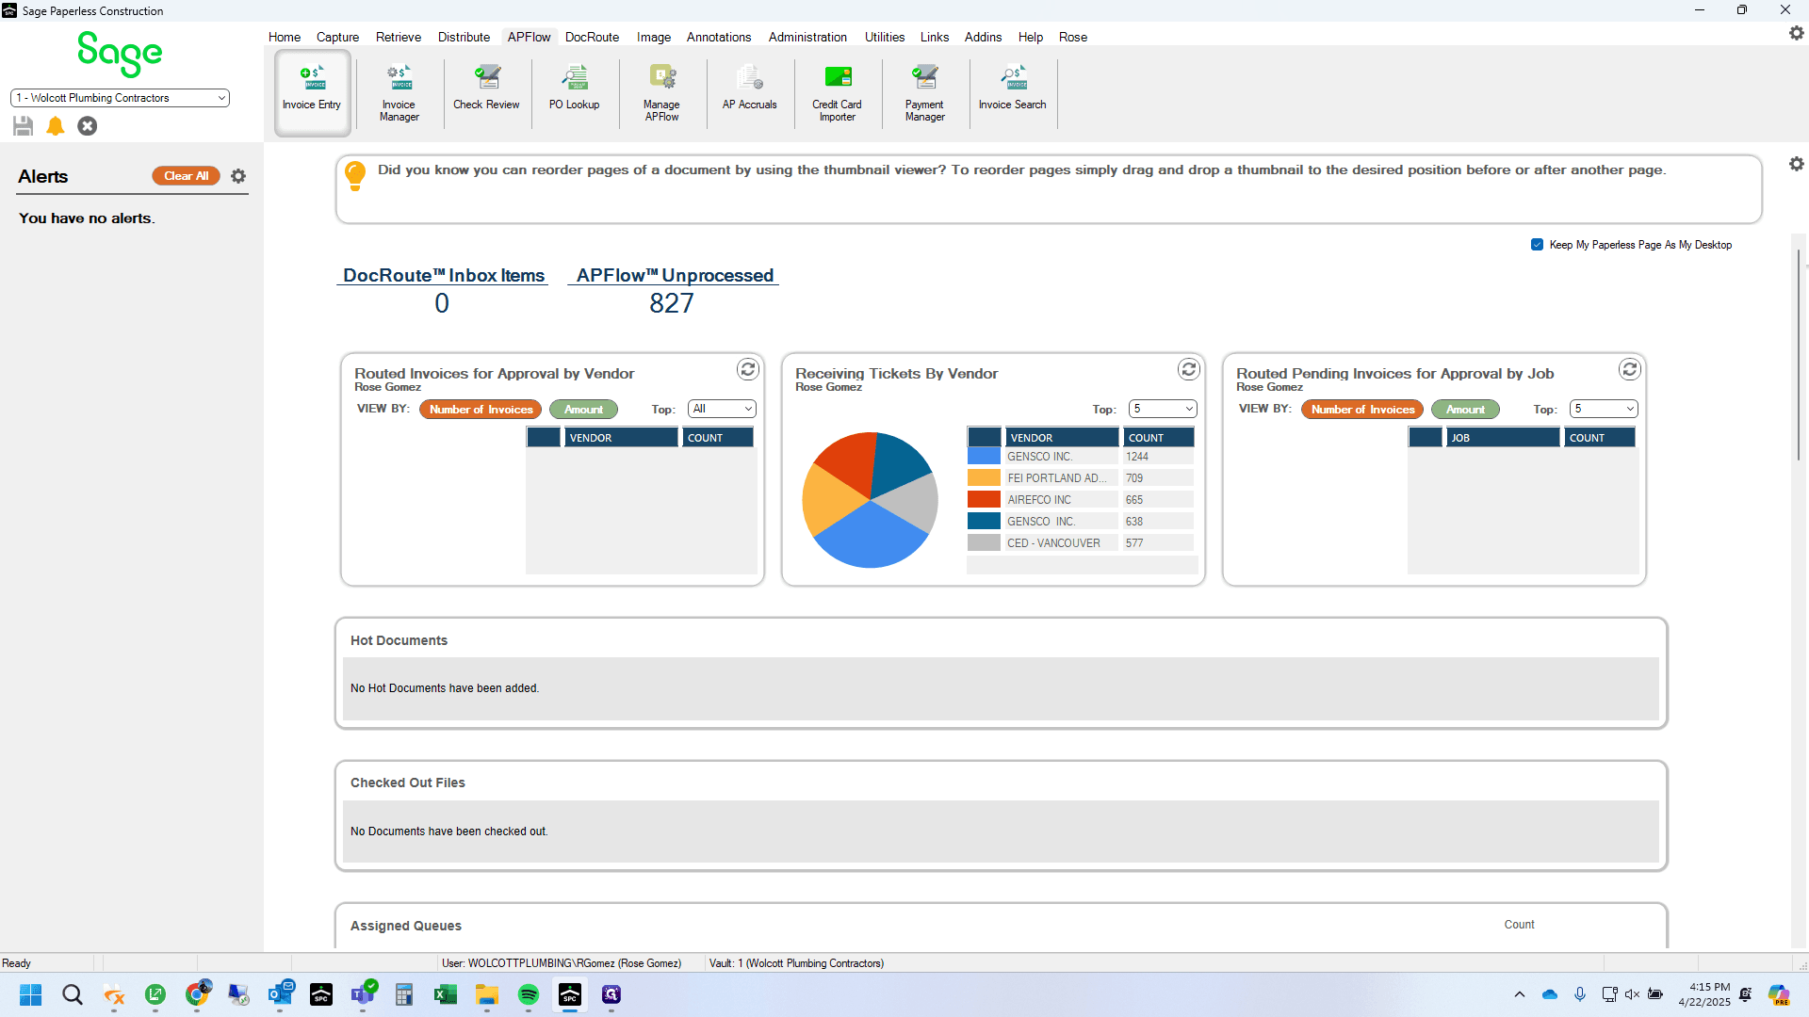Refresh Routed Pending Invoices by Job widget
The height and width of the screenshot is (1017, 1809).
point(1630,369)
